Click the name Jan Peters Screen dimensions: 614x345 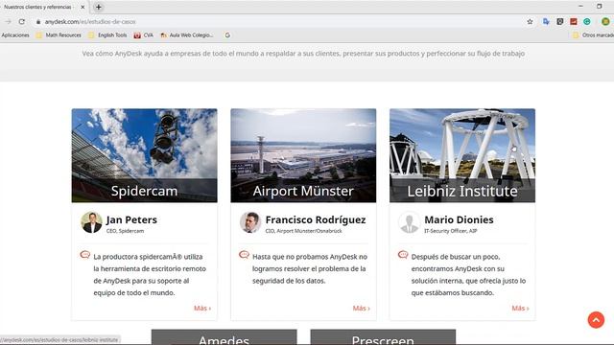131,219
